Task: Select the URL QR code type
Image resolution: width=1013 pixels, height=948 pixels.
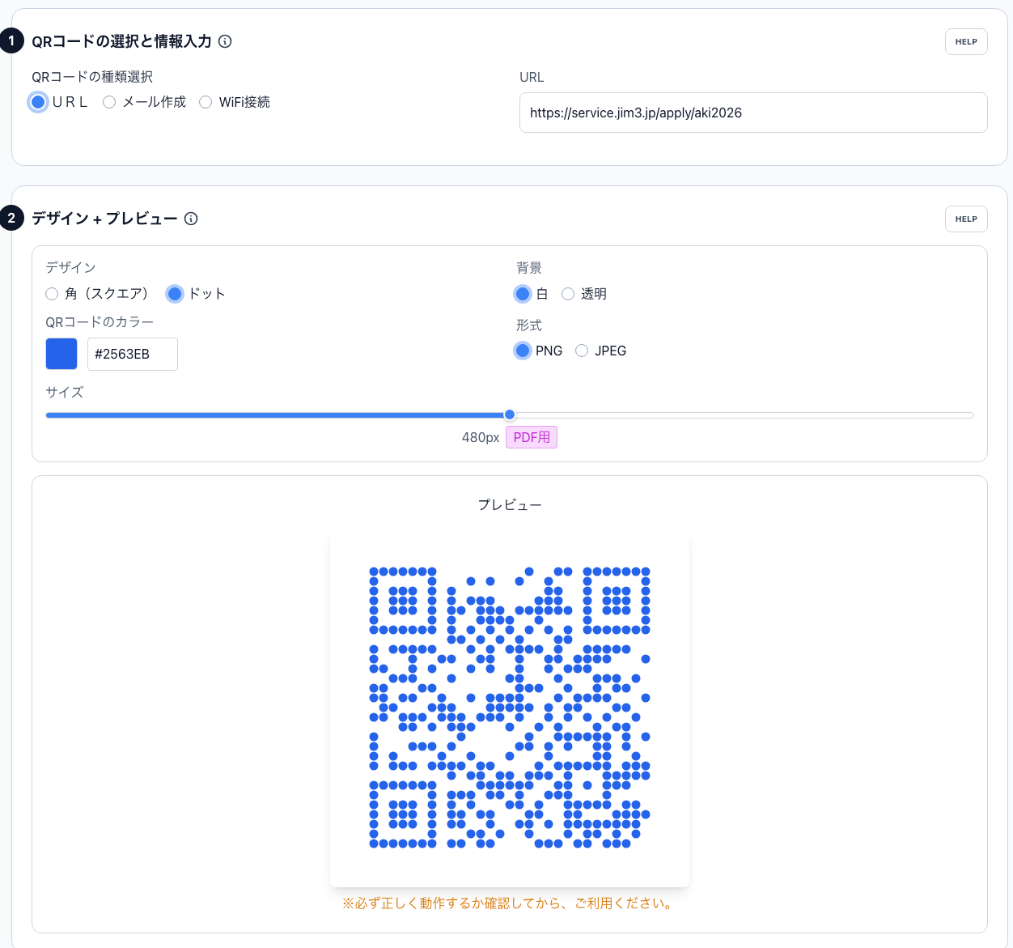Action: (38, 102)
